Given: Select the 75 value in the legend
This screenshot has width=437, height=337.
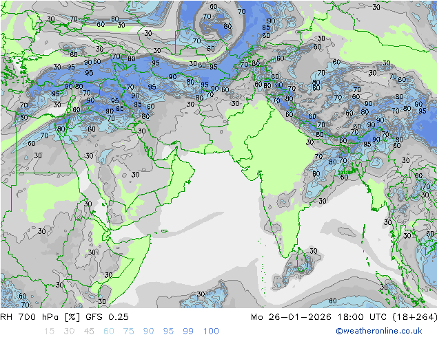Looking at the screenshot, I should tap(129, 331).
